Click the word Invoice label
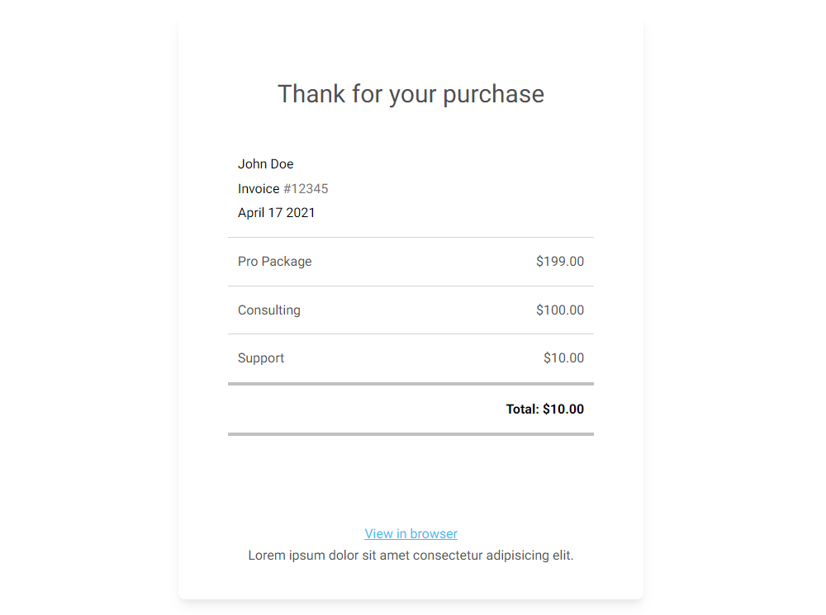826x615 pixels. [259, 188]
